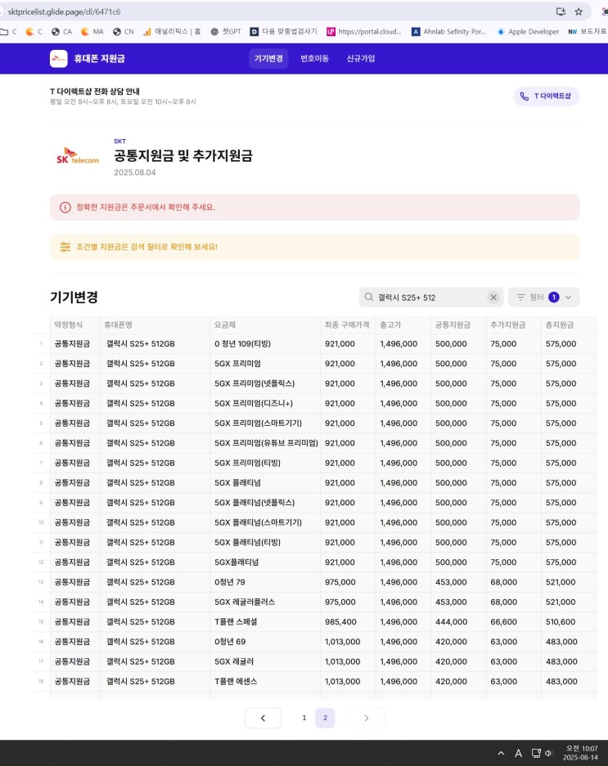This screenshot has height=766, width=608.
Task: Open the 챗GPT bookmark
Action: (226, 32)
